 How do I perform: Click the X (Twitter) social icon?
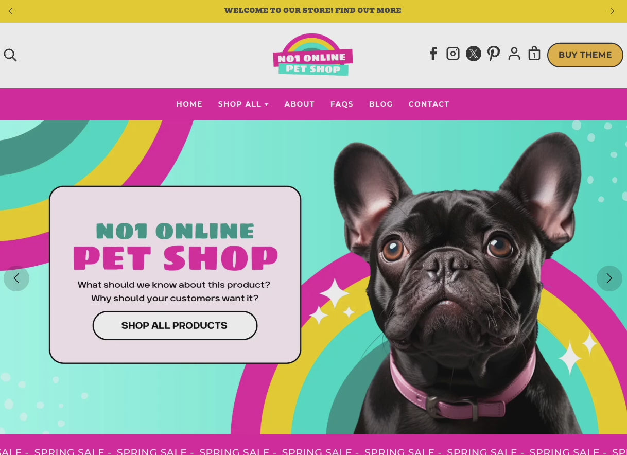tap(474, 54)
